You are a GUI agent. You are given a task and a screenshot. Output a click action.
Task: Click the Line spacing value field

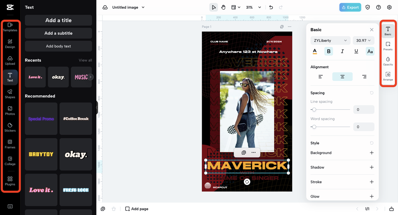pos(363,110)
